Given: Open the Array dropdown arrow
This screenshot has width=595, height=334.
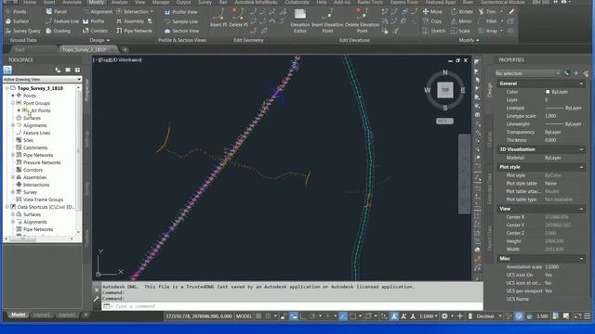Looking at the screenshot, I should [x=501, y=31].
